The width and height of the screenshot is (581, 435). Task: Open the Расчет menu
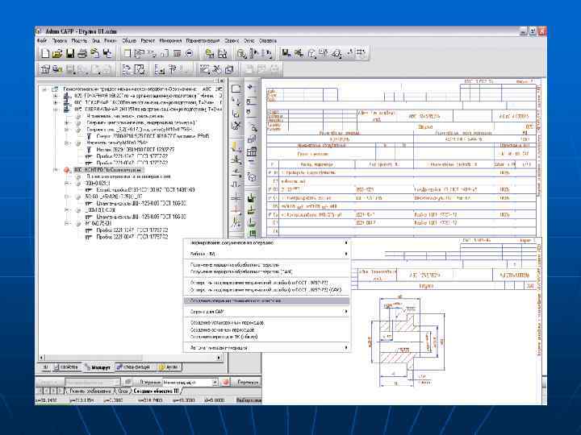pyautogui.click(x=148, y=41)
